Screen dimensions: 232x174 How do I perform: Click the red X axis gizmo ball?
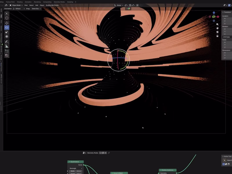218,17
